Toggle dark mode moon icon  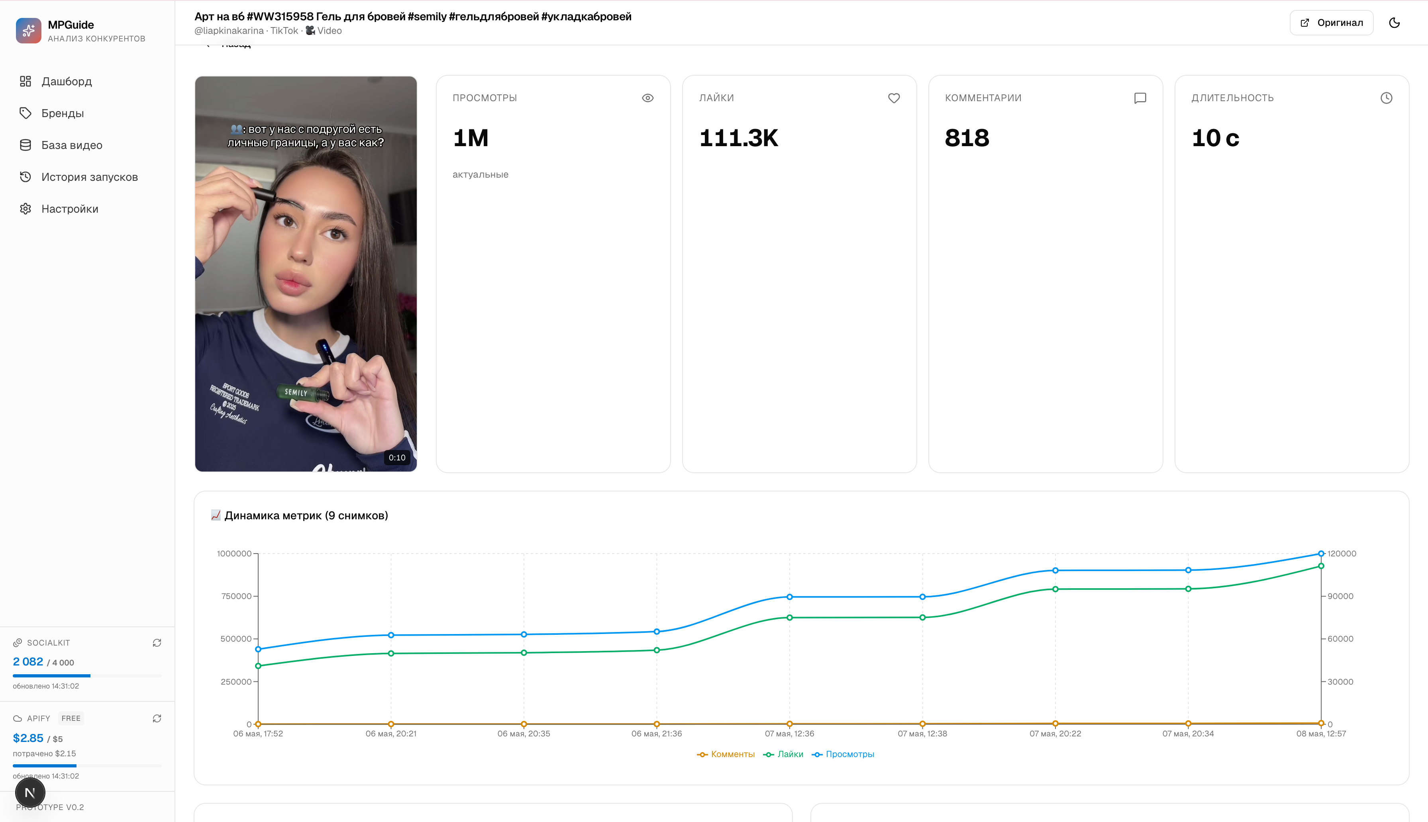click(x=1394, y=23)
